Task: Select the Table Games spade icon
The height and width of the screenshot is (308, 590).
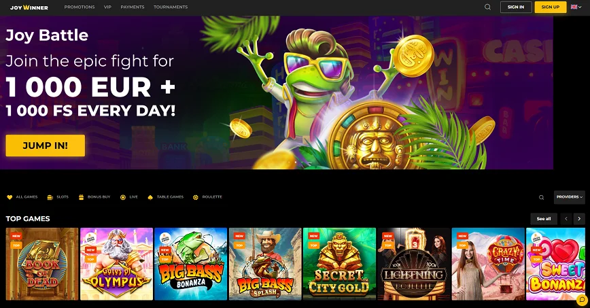Action: pyautogui.click(x=150, y=197)
